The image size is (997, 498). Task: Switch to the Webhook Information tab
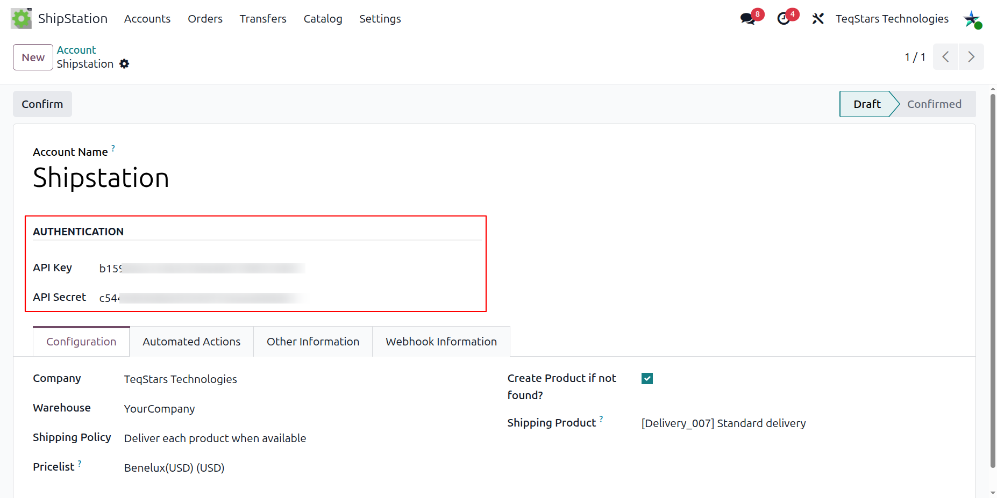(x=441, y=342)
